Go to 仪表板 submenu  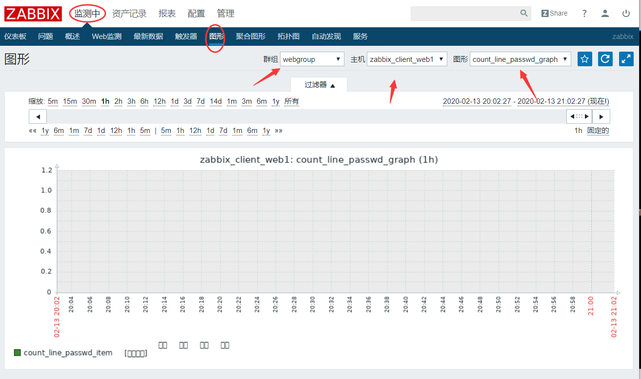click(15, 37)
